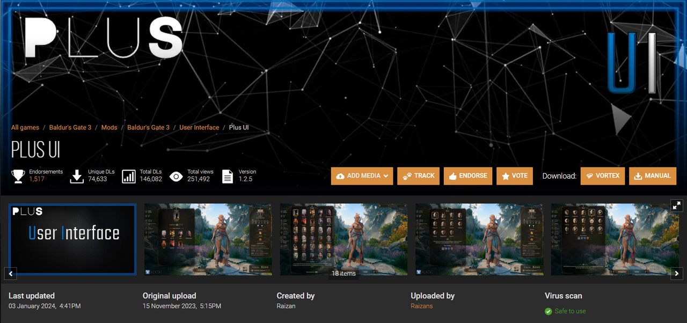Open the third screenshot thumbnail with 18 items
Image resolution: width=687 pixels, height=323 pixels.
[343, 239]
